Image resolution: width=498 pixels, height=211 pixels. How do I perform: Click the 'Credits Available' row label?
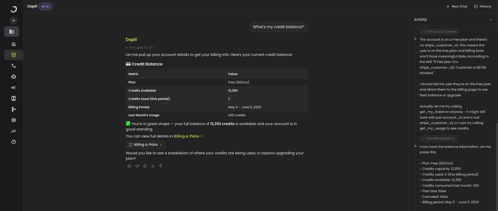pos(142,91)
